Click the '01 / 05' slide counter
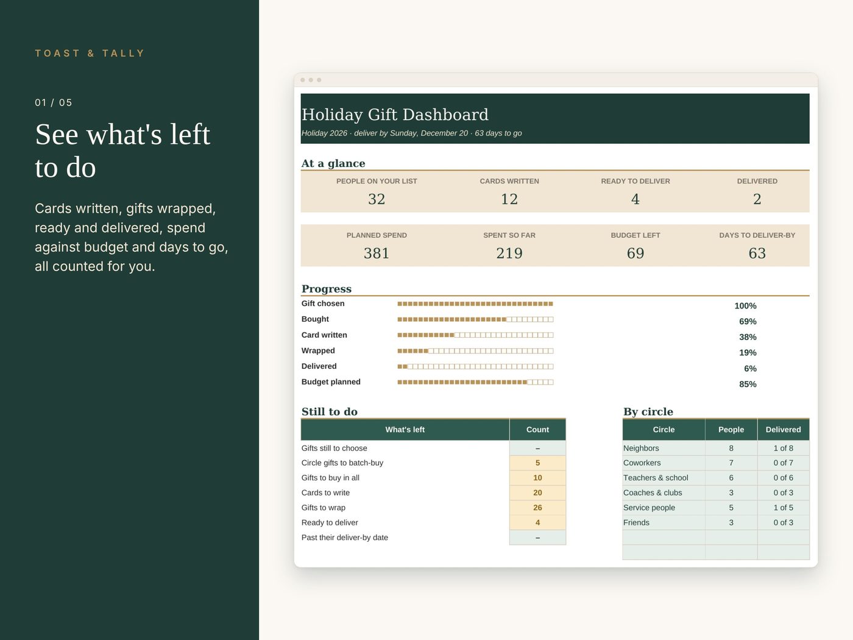Screen dimensions: 853x640 pos(54,102)
